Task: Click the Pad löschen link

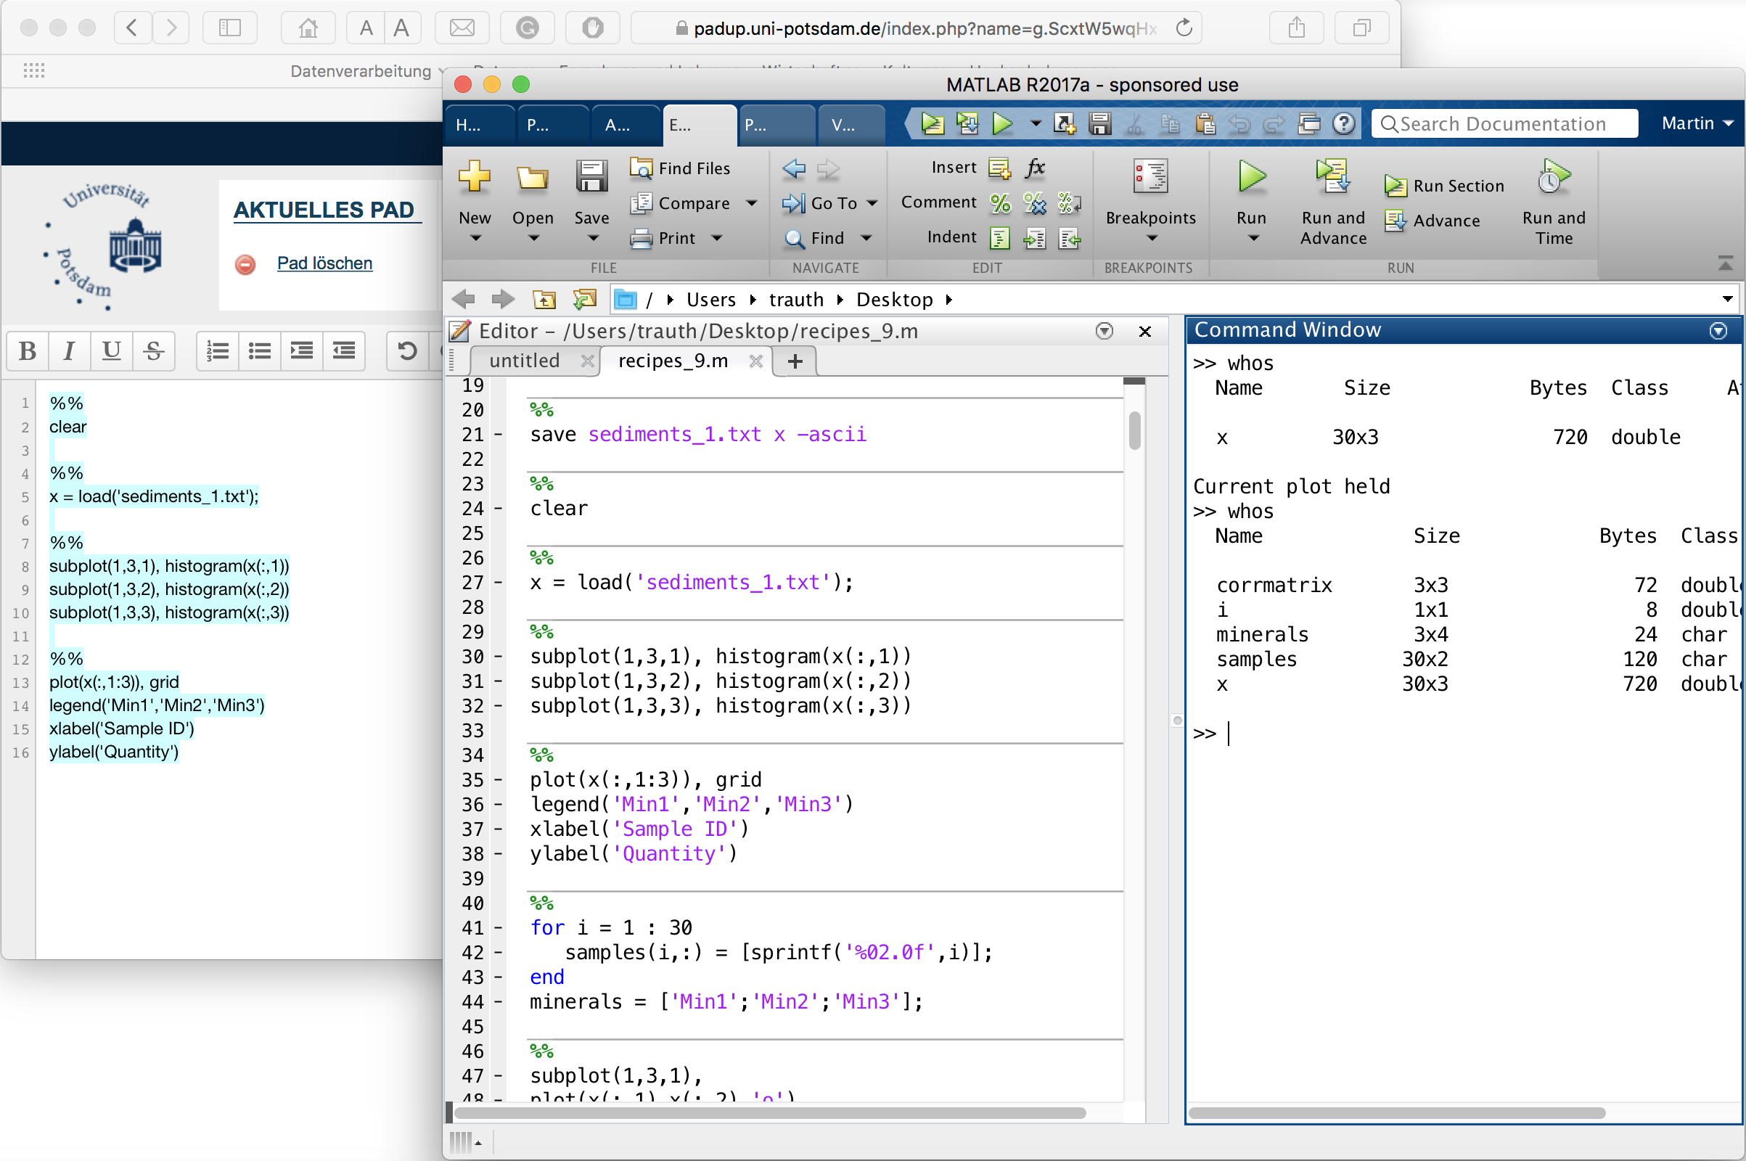Action: 324,263
